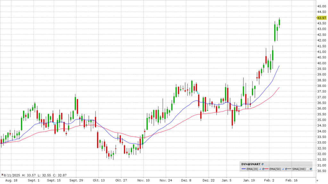Uncheck the EMA(50) indicator checkbox

(x=283, y=169)
